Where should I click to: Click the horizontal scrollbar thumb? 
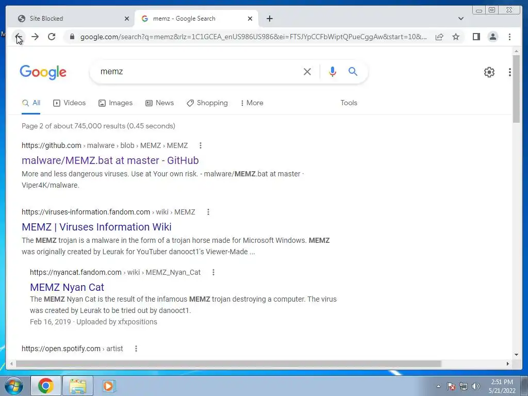click(x=228, y=364)
